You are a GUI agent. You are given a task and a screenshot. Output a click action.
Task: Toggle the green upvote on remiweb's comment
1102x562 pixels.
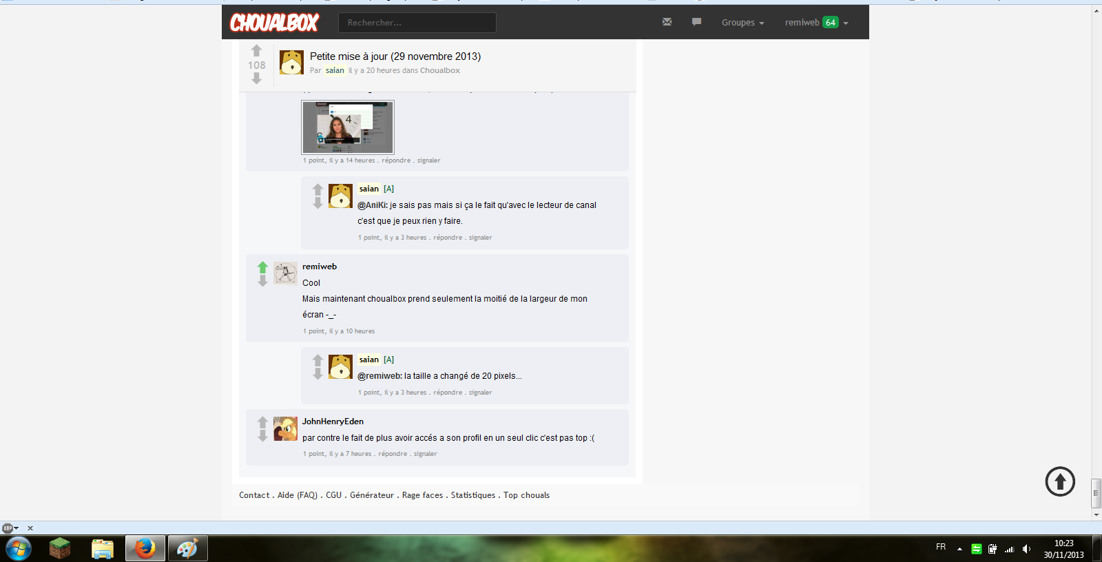coord(262,267)
